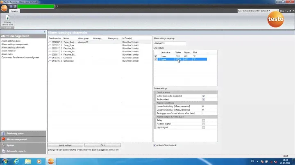Viewport: 295px width, 165px height.
Task: Select the Service ribbon tab
Action: tap(14, 11)
